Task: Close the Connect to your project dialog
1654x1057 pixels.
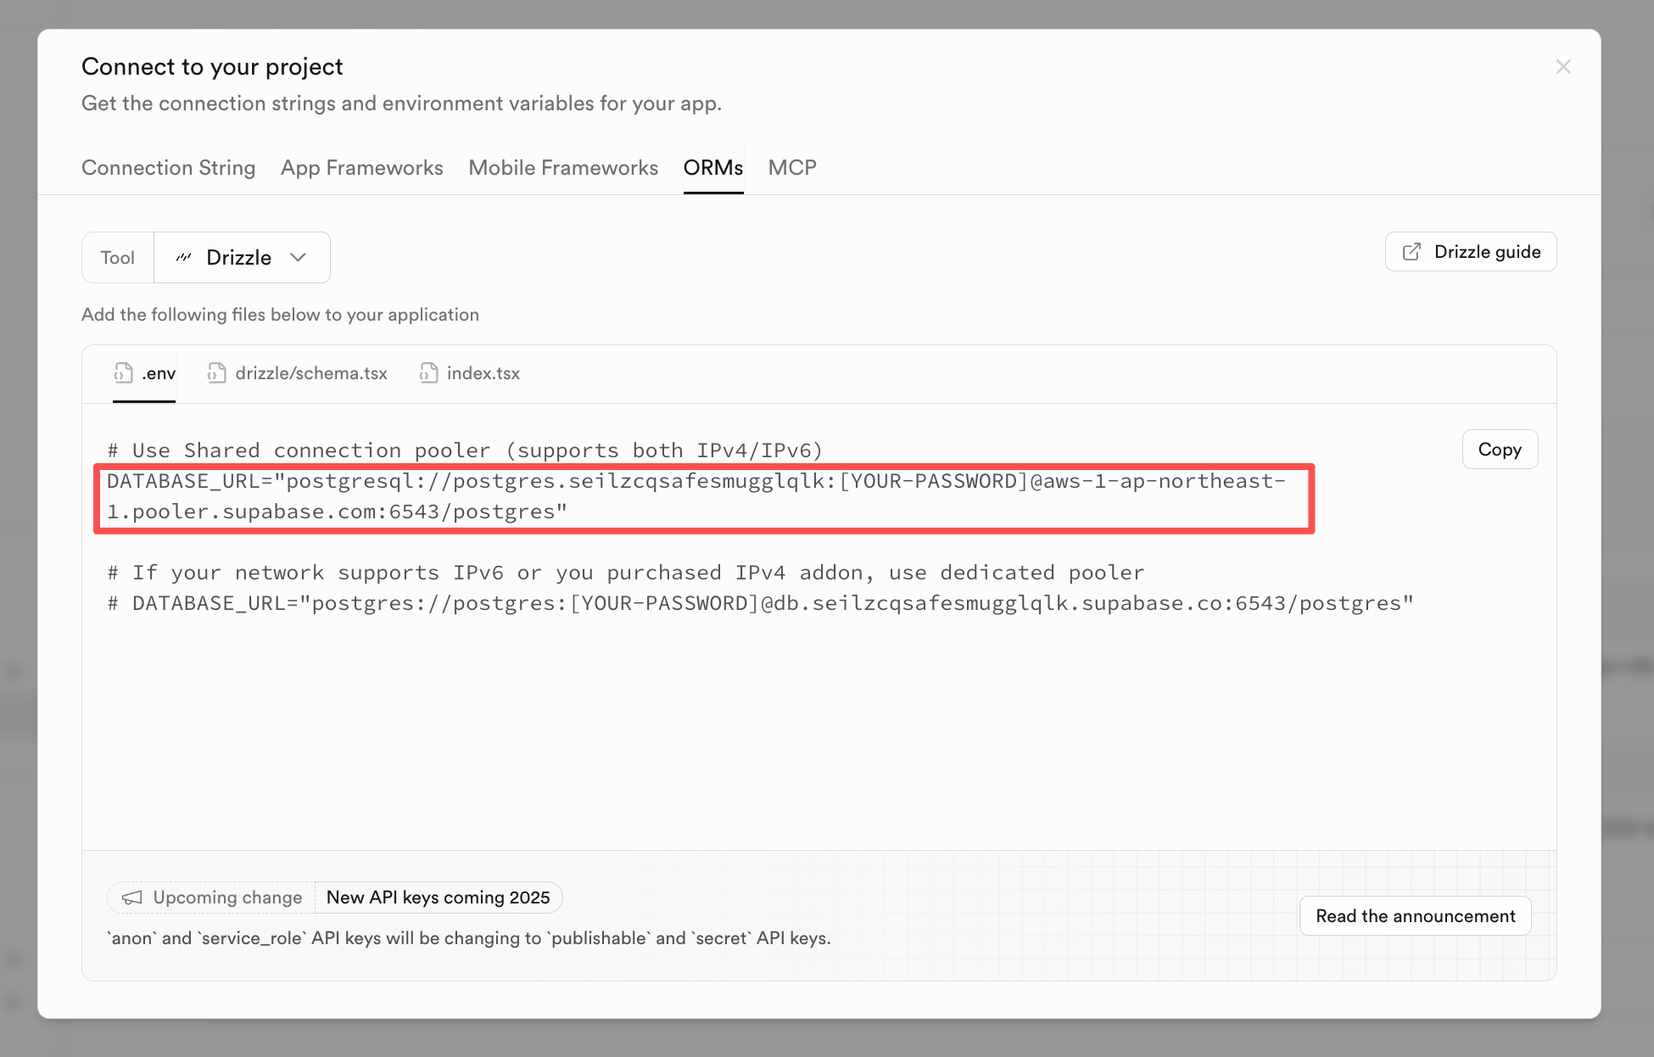Action: coord(1563,67)
